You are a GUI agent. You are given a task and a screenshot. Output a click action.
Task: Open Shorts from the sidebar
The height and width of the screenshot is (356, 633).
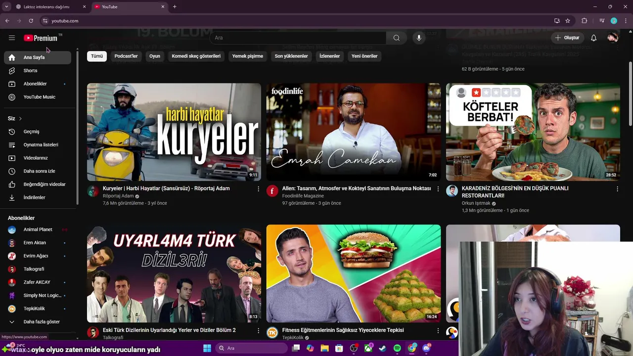[x=38, y=71]
